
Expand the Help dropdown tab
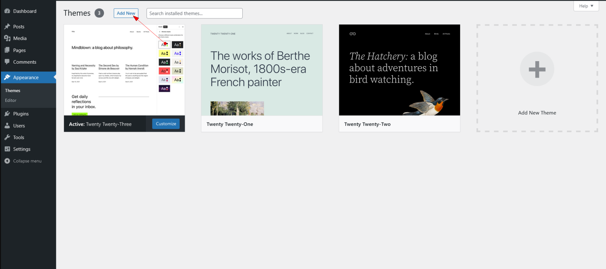(586, 6)
